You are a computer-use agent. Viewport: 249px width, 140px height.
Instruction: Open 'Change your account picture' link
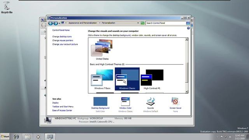coord(65,44)
